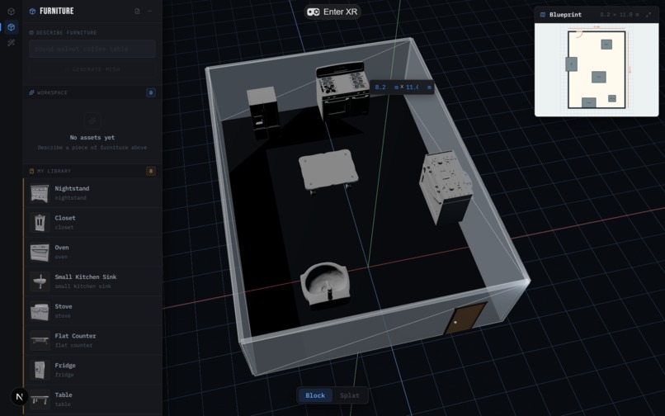Click the My Library count badge
Image resolution: width=665 pixels, height=416 pixels.
pos(150,171)
